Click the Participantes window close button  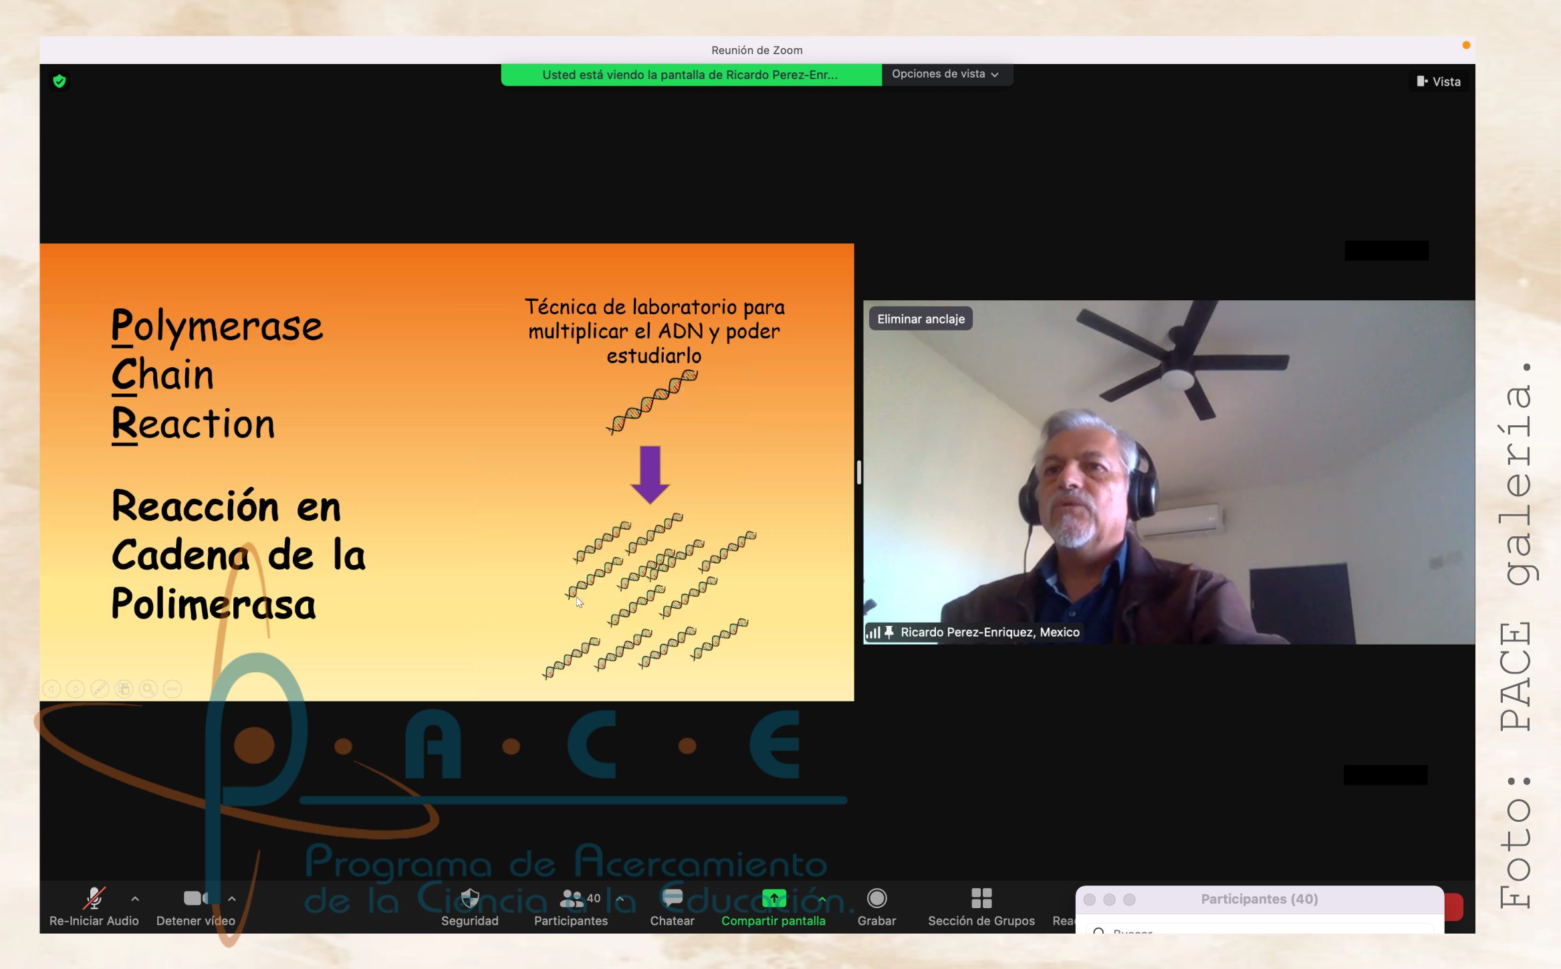click(x=1090, y=899)
